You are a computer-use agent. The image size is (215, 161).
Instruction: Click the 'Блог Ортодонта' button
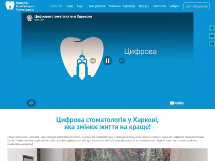tap(196, 6)
